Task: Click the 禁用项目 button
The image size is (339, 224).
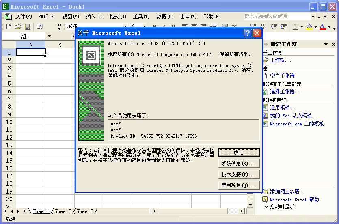Action: (239, 185)
